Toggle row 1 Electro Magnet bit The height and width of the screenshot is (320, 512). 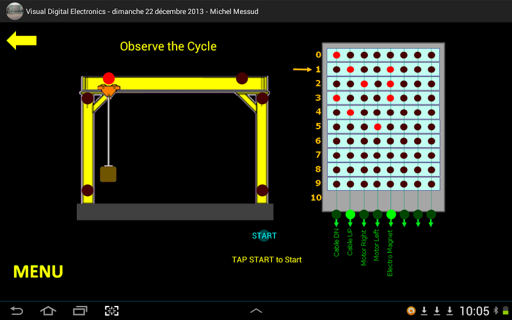(x=390, y=70)
